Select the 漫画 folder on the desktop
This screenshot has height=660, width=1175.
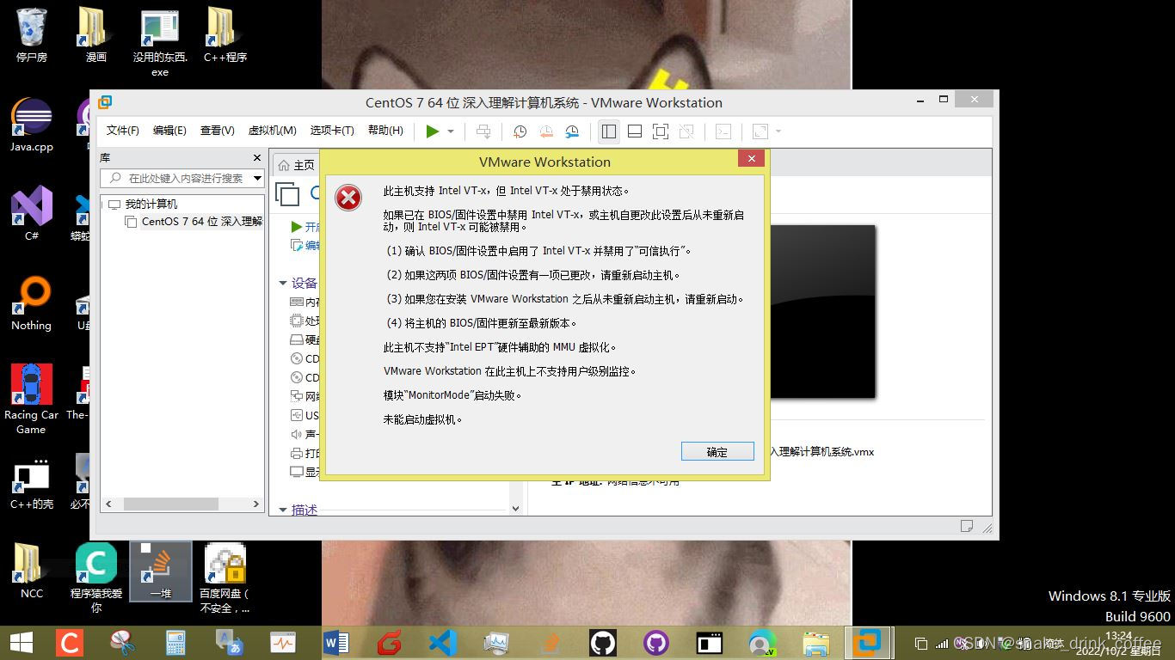tap(95, 35)
